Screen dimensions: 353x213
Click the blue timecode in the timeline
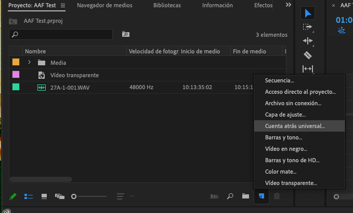(x=344, y=20)
